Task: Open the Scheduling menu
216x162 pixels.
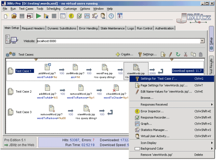Action: pos(53,9)
